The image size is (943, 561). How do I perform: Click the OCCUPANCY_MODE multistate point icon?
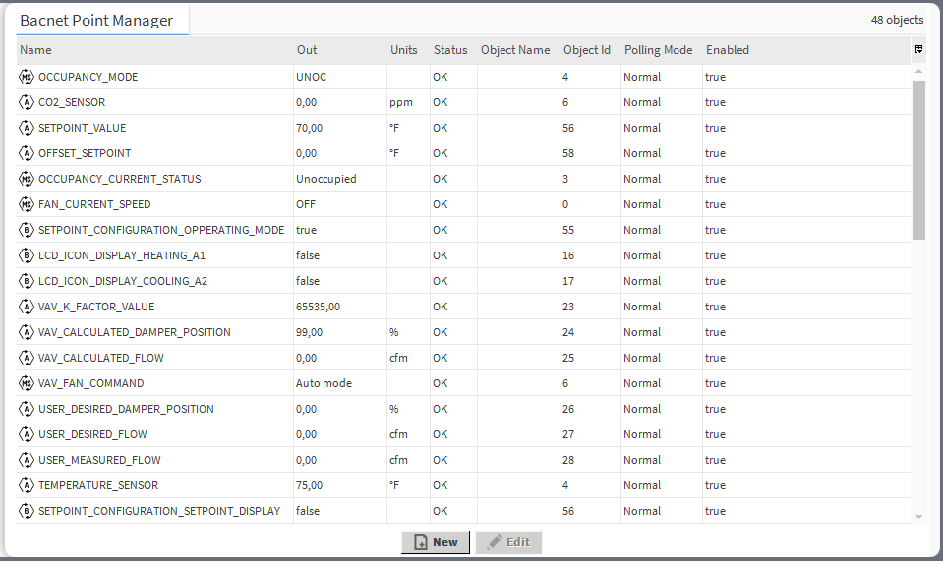(27, 77)
